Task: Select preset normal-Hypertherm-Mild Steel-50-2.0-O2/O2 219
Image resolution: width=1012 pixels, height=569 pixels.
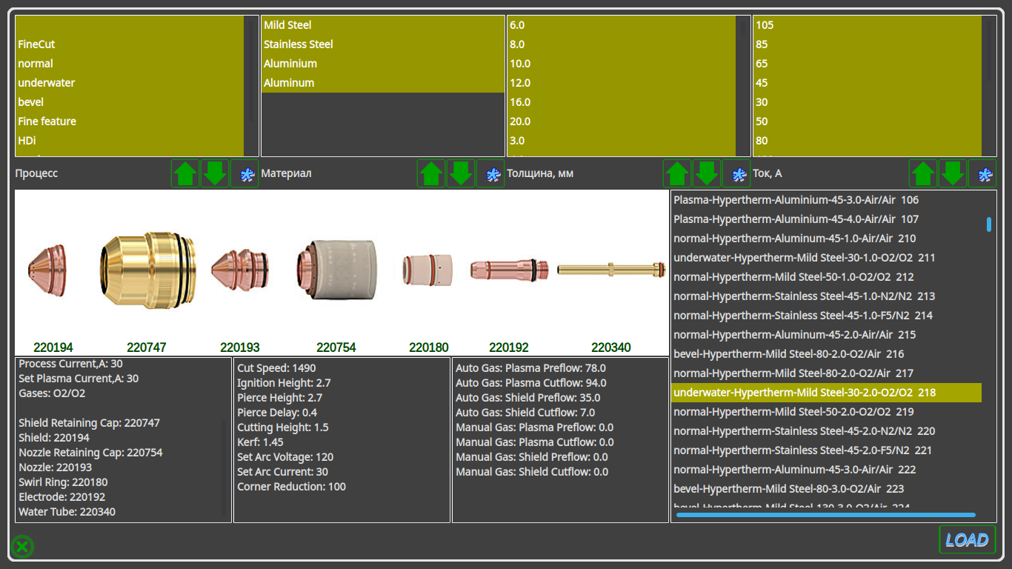Action: [793, 412]
